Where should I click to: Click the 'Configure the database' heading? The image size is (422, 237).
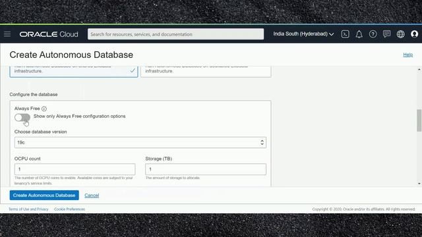(34, 95)
